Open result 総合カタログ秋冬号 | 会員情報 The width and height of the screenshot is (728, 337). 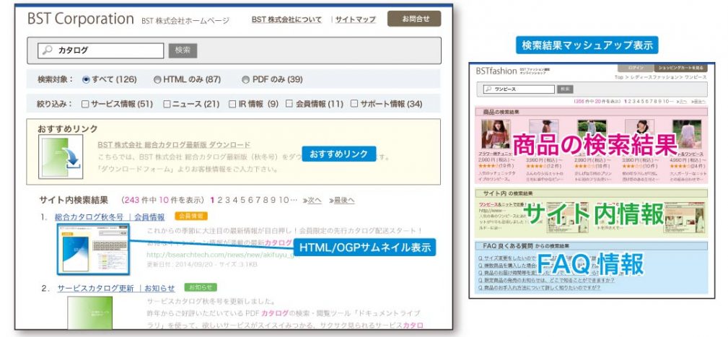pos(110,216)
